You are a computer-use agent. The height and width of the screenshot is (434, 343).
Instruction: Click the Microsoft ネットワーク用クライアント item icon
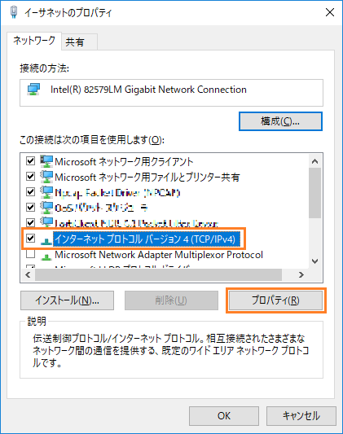tap(46, 161)
